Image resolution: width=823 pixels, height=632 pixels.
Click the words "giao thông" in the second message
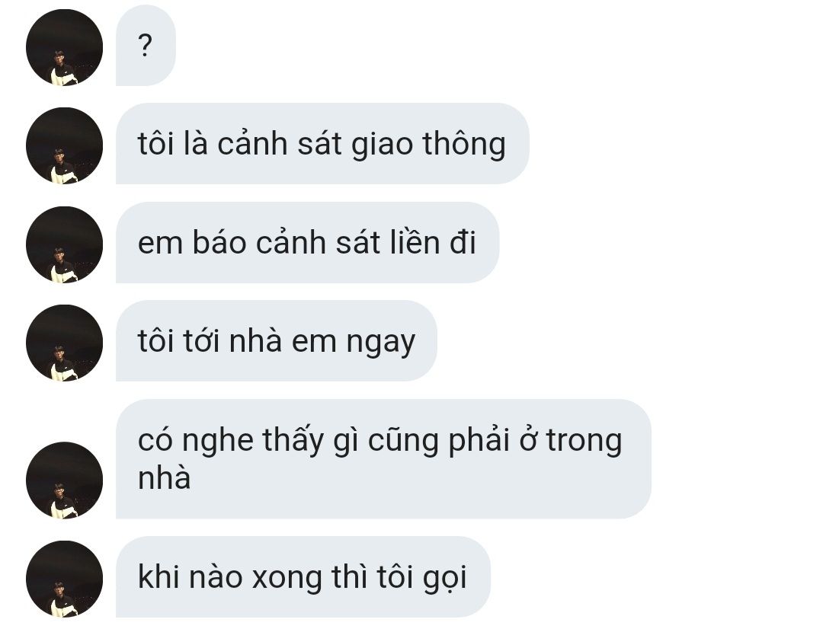coord(428,144)
